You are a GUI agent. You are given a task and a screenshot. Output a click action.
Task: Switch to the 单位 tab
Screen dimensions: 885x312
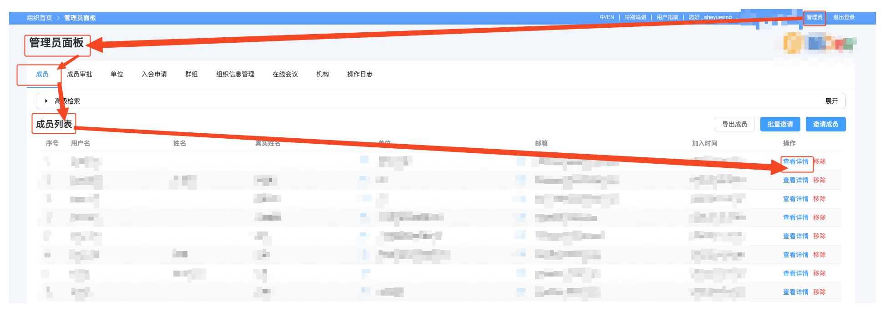[117, 74]
